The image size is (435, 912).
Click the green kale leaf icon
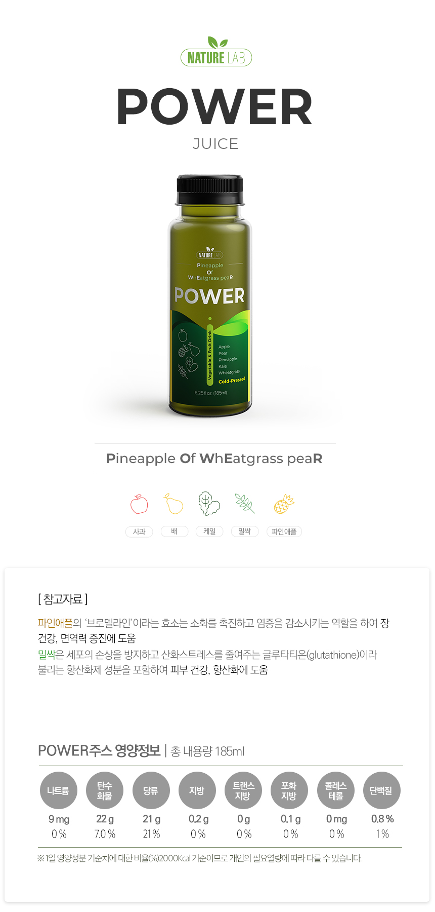pyautogui.click(x=209, y=504)
